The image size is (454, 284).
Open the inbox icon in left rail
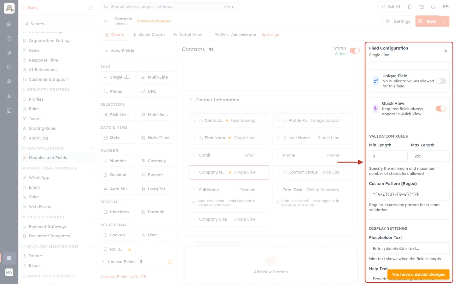9,67
